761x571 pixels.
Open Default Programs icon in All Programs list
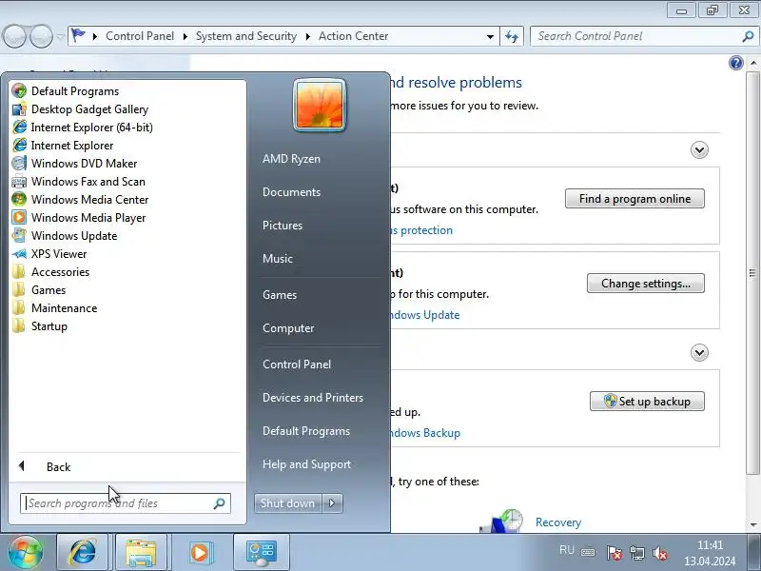tap(19, 90)
